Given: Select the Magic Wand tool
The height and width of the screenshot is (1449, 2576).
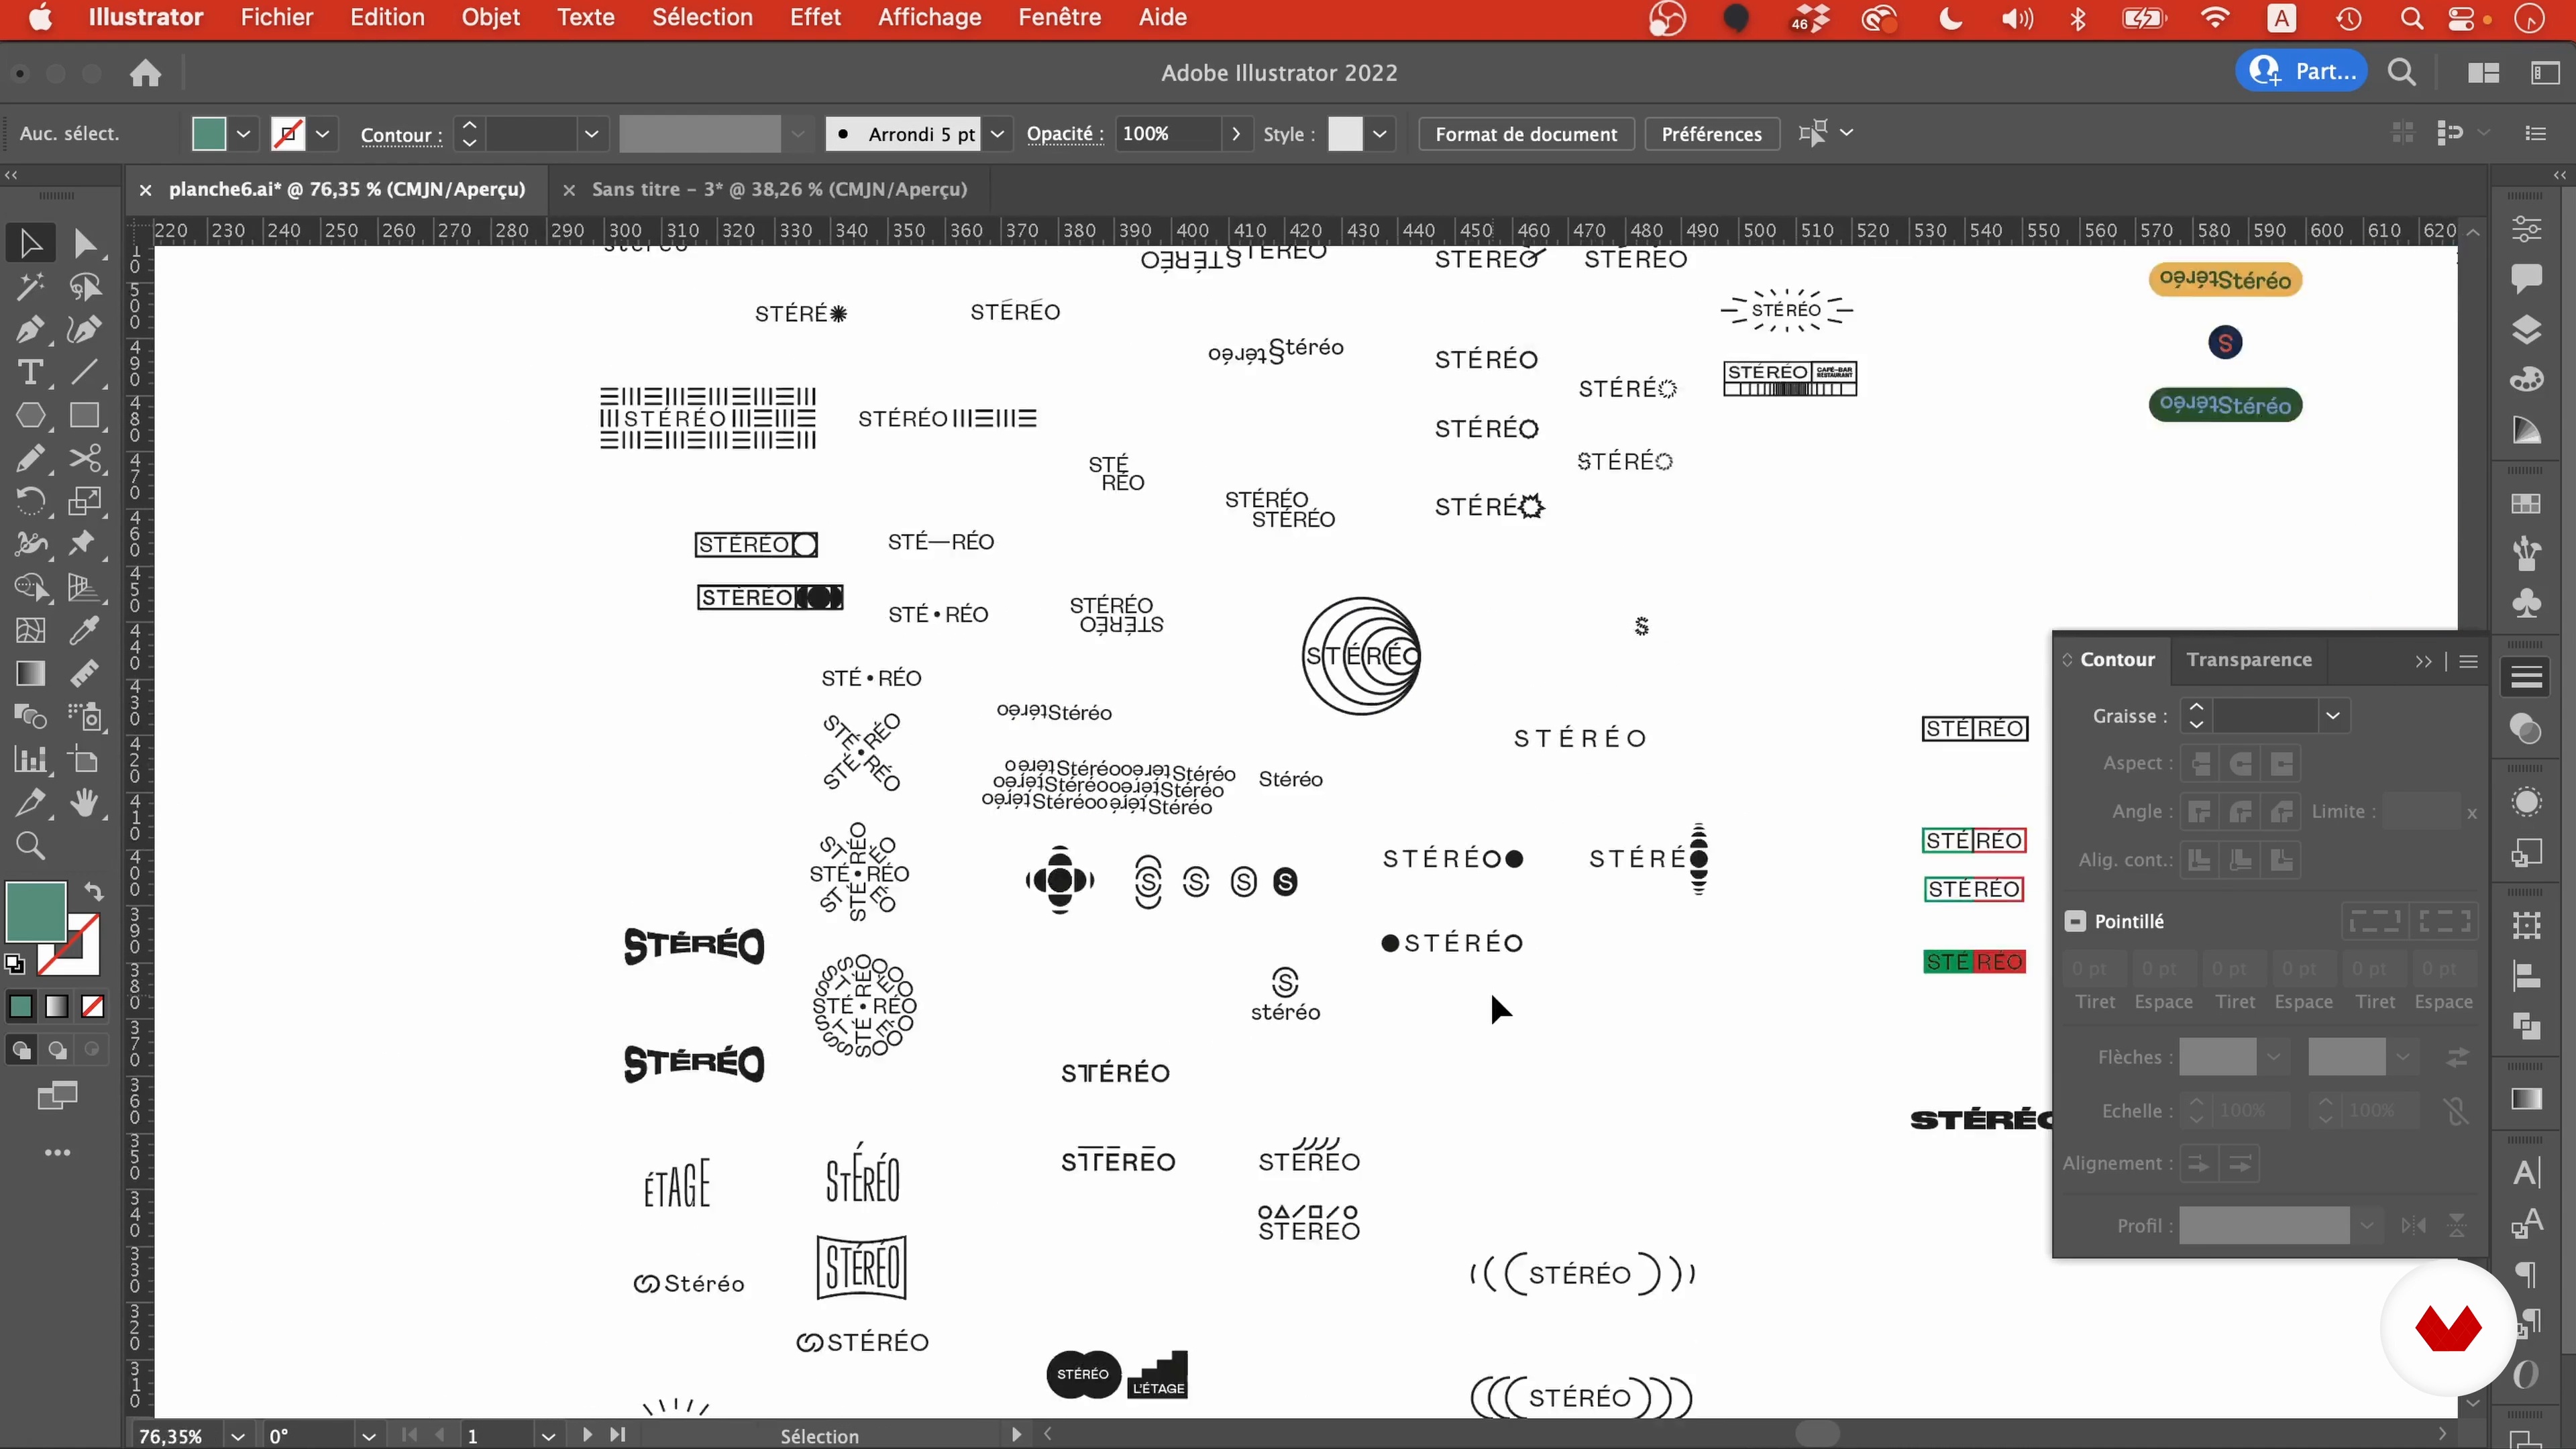Looking at the screenshot, I should coord(30,287).
